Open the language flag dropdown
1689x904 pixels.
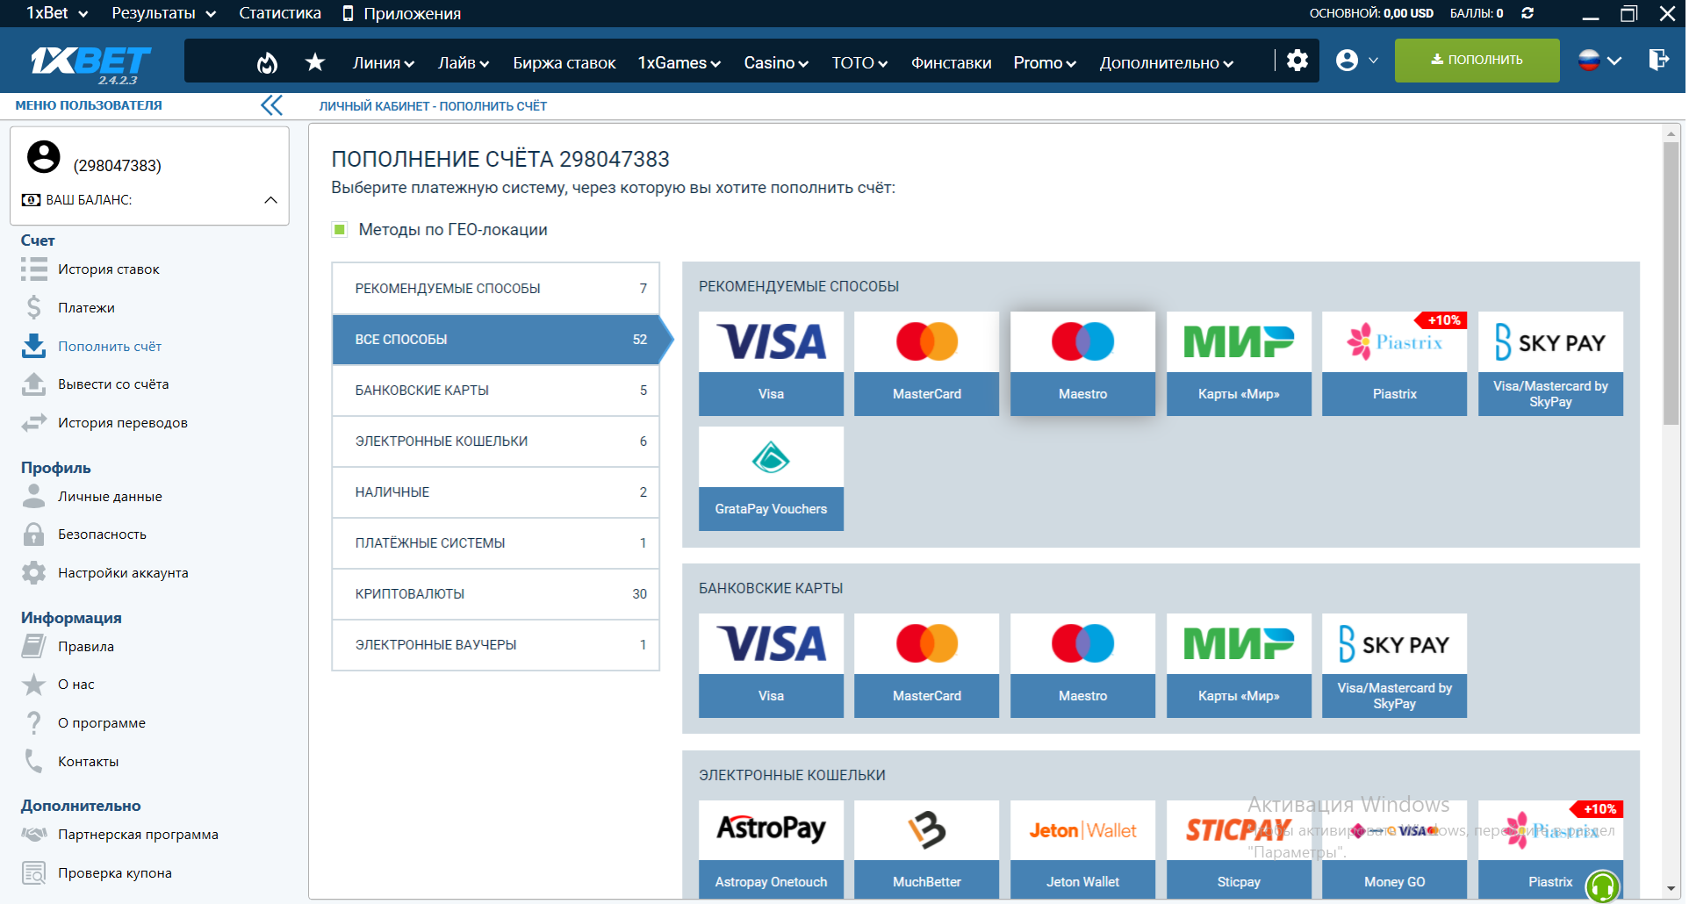[1599, 61]
